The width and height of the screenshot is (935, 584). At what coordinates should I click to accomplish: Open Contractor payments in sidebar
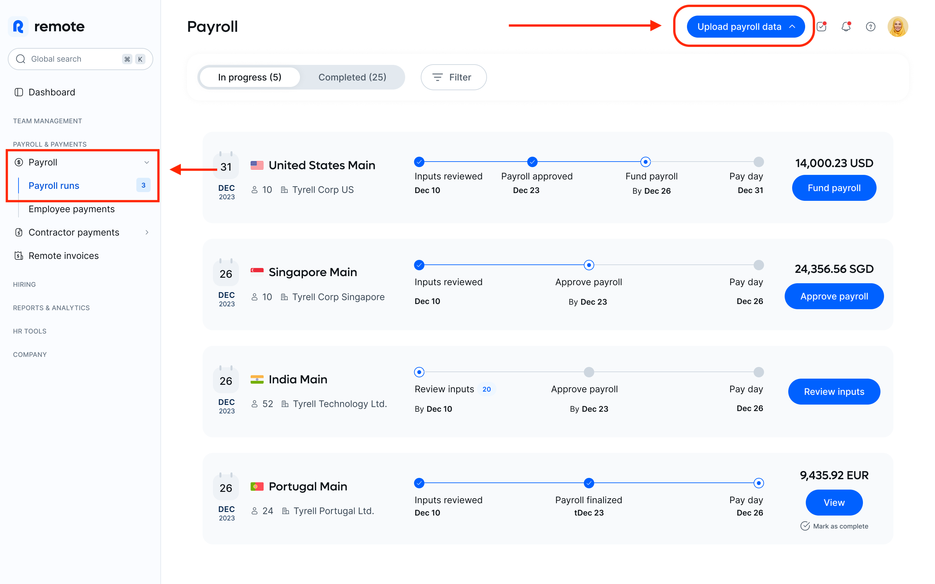coord(74,233)
